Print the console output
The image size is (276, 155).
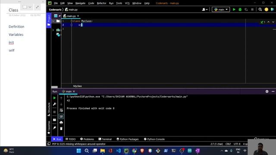(x=61, y=122)
